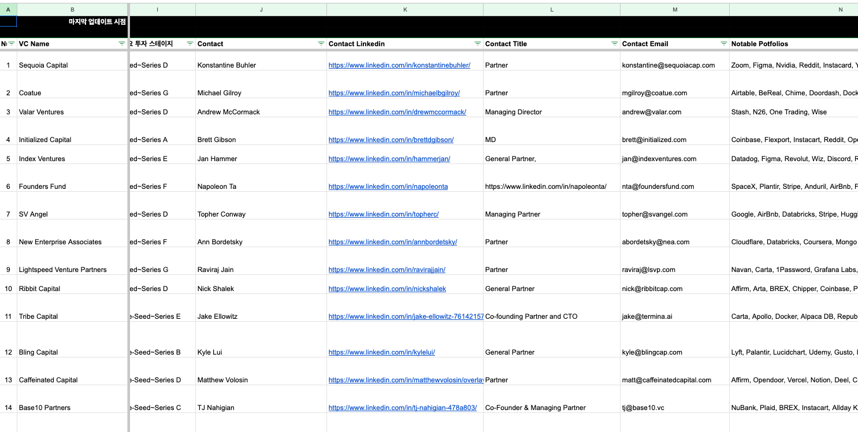The image size is (858, 432).
Task: Open the Contact Linkedin filter icon
Action: tap(477, 44)
